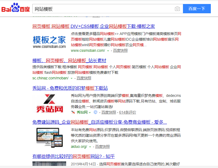This screenshot has height=168, width=218.
Task: Open 模板、网页模板、网站模板_站长素材 link
Action: (69, 61)
